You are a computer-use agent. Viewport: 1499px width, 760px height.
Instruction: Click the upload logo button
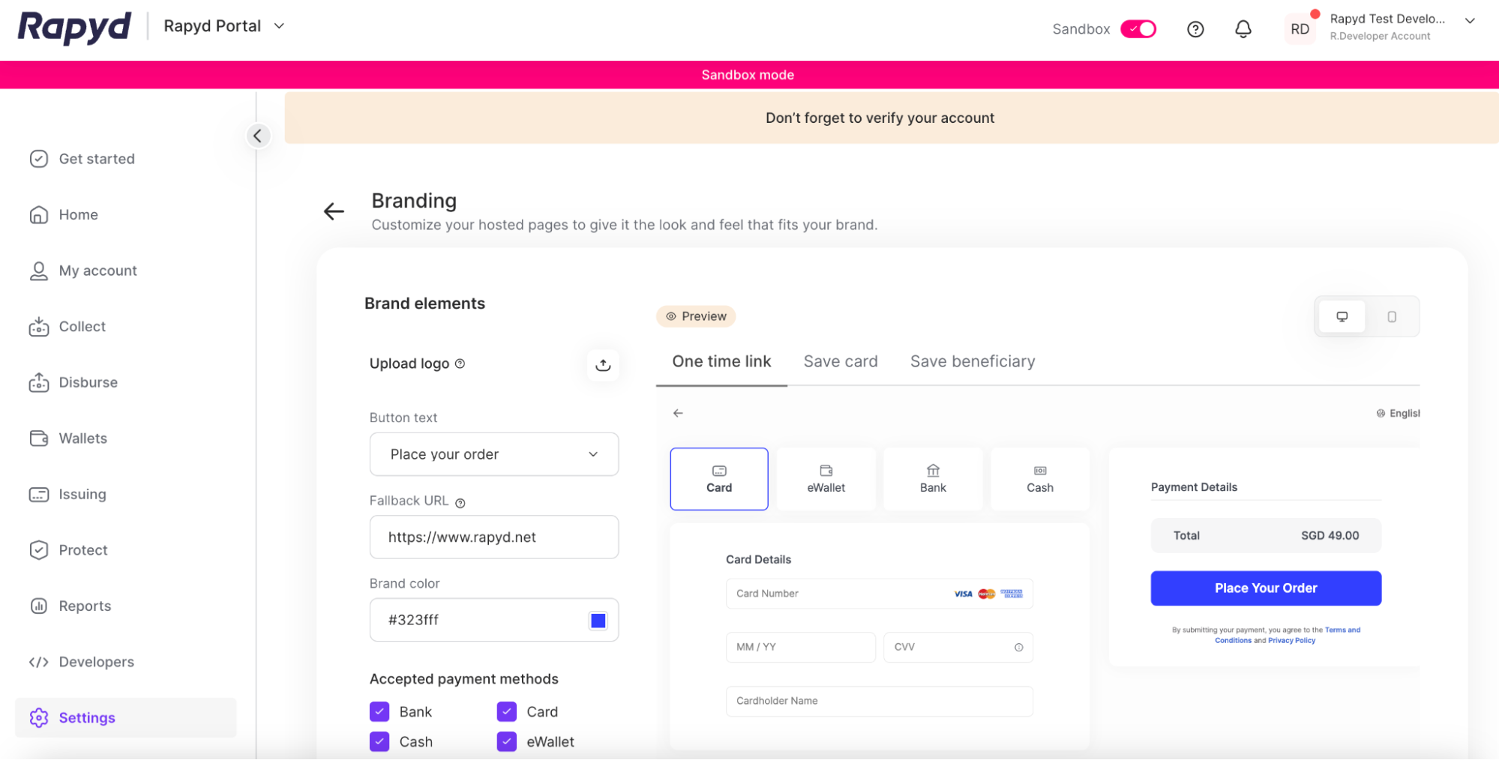coord(602,365)
